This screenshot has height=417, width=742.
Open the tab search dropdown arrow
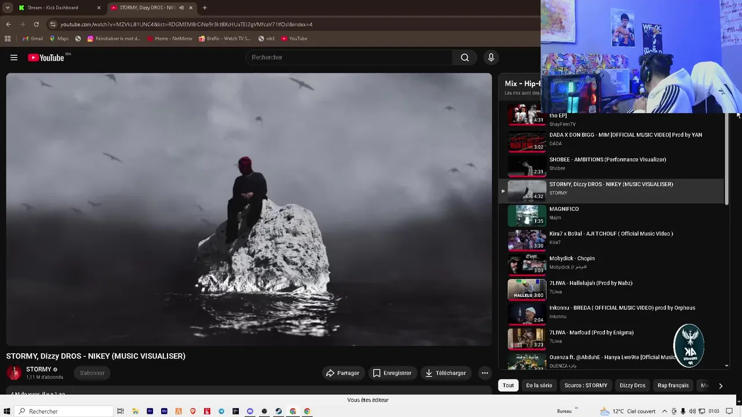[8, 8]
